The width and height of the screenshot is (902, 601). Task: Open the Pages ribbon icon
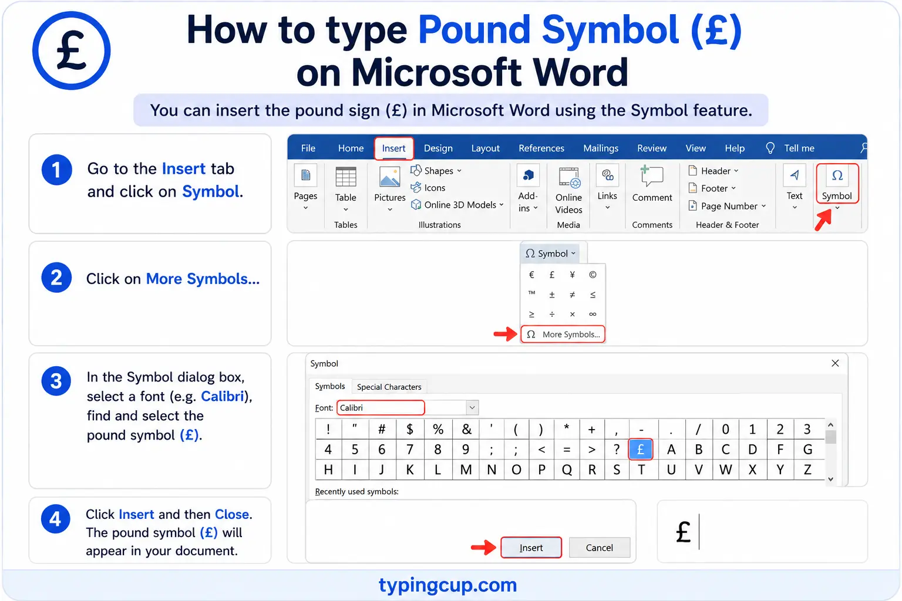coord(305,175)
